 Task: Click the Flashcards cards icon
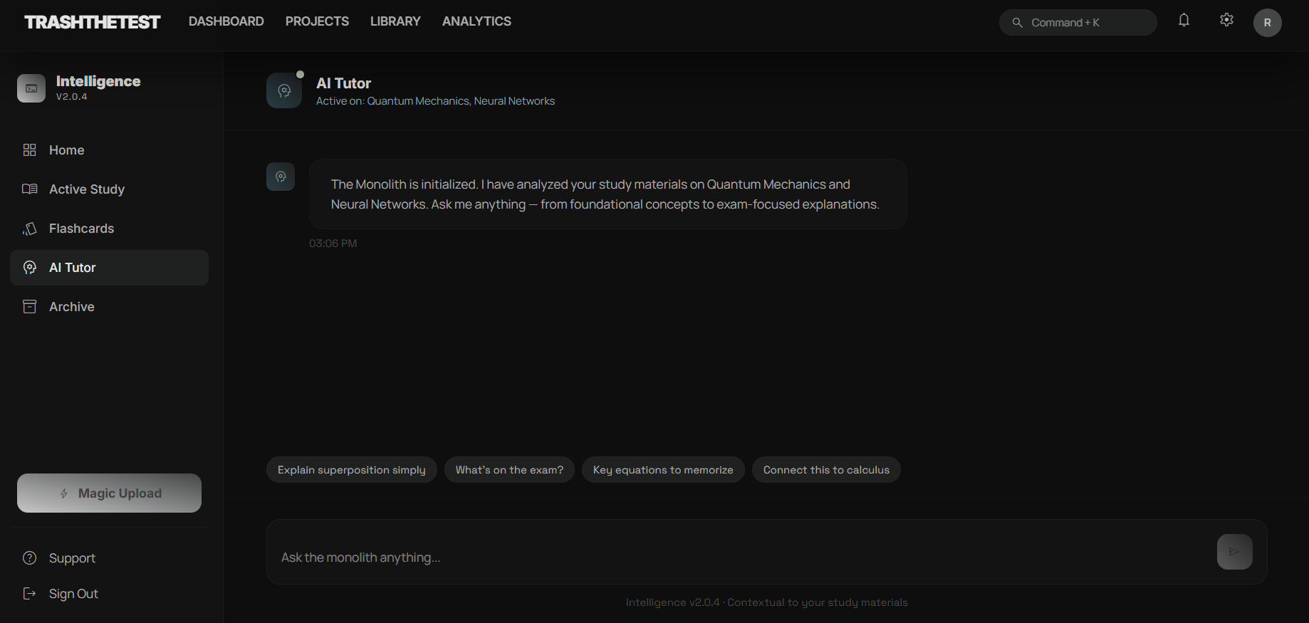click(x=30, y=229)
